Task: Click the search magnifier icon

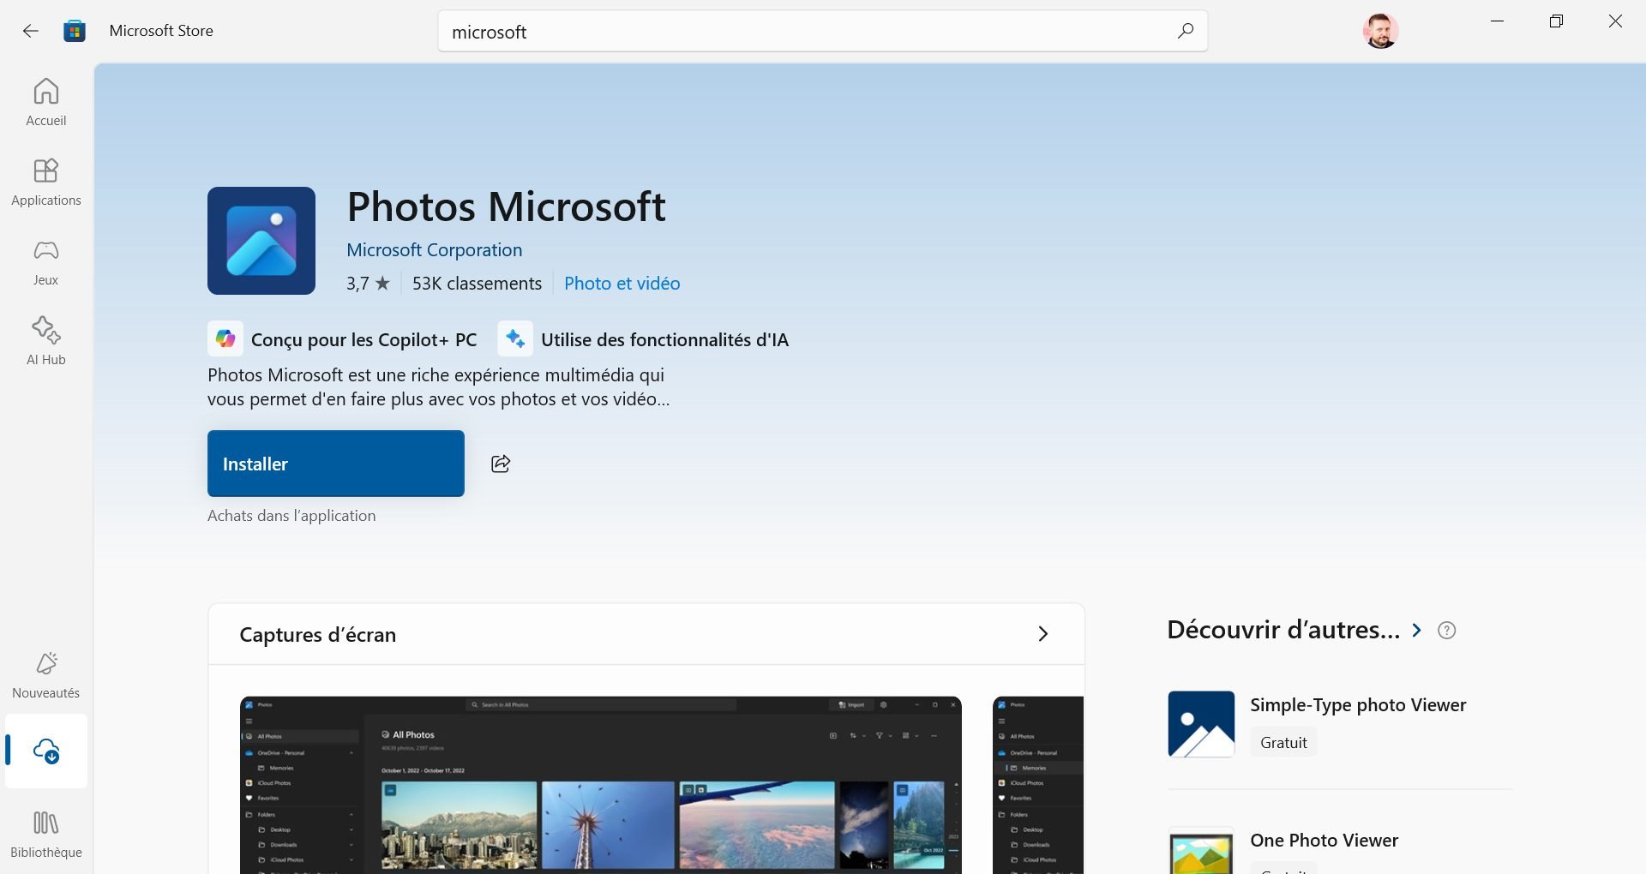Action: (1185, 32)
